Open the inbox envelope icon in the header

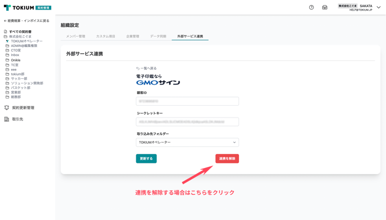point(325,7)
